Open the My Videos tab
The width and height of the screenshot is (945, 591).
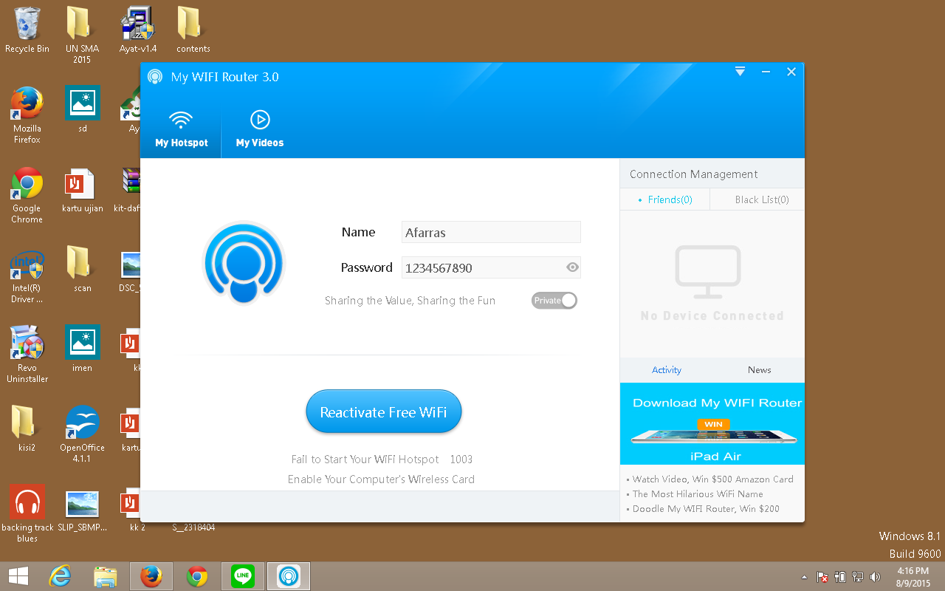click(x=260, y=128)
